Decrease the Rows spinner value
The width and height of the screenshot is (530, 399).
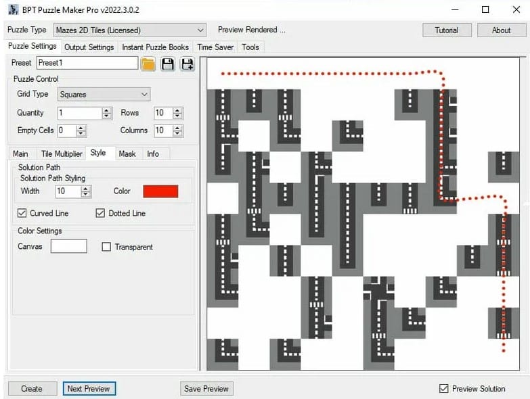177,116
